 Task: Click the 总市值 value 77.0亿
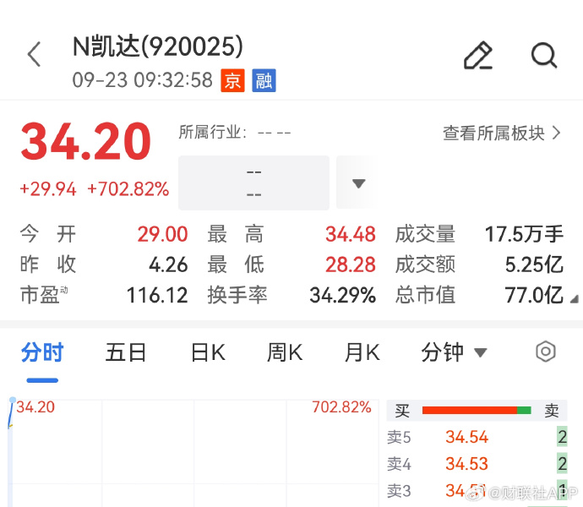tap(534, 296)
